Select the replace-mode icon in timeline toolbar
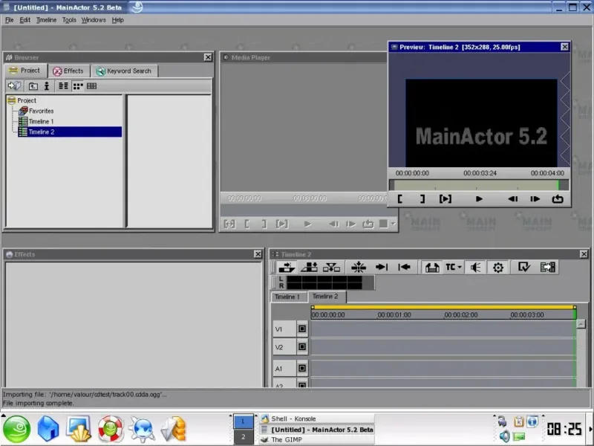Viewport: 594px width, 446px height. click(331, 268)
